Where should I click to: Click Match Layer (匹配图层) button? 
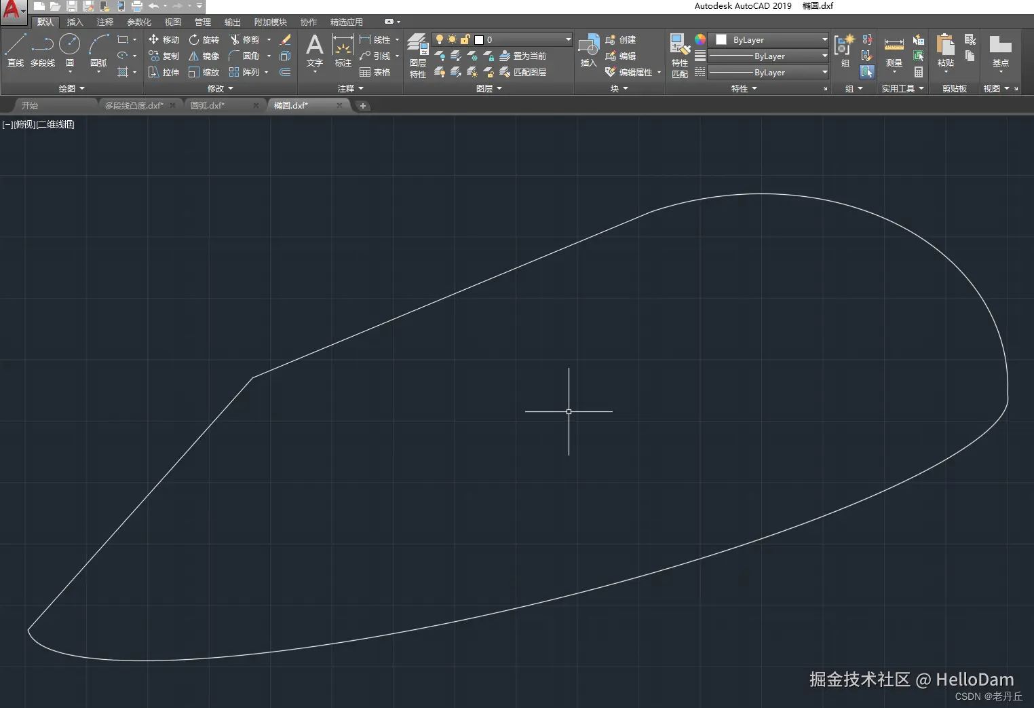tap(522, 72)
